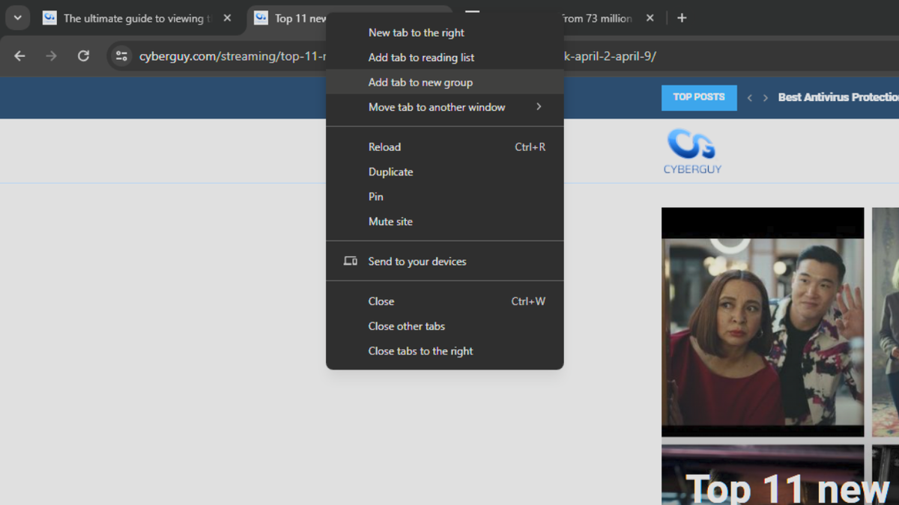Click the forward navigation arrow

[x=50, y=55]
